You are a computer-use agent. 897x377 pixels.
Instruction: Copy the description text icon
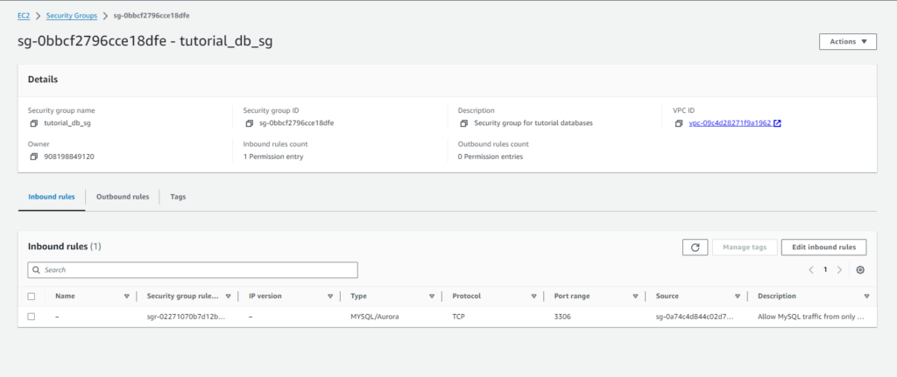point(463,123)
